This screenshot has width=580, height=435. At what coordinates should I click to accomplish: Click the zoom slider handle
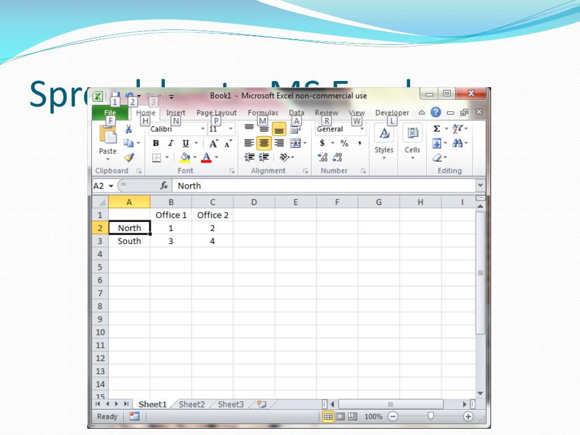[430, 416]
